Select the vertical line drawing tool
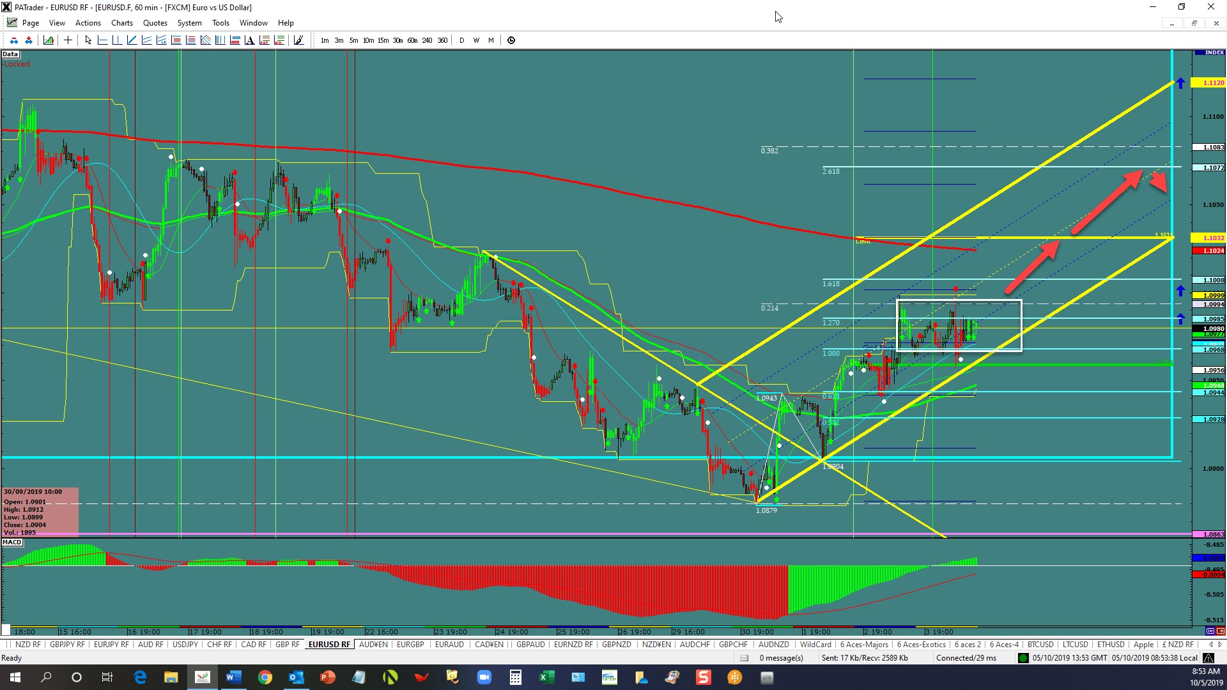This screenshot has width=1227, height=690. [117, 40]
